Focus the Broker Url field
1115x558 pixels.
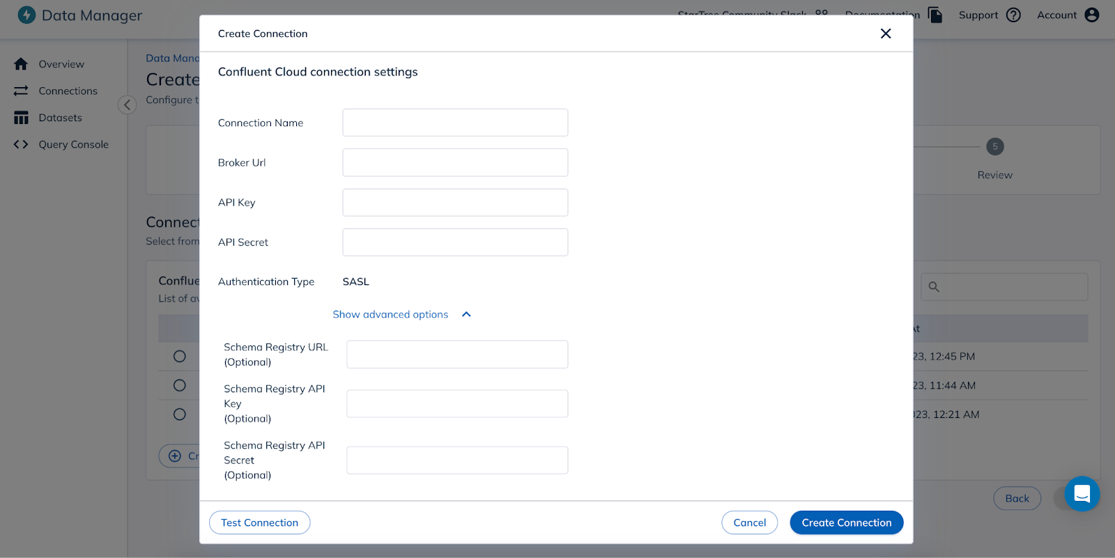455,162
